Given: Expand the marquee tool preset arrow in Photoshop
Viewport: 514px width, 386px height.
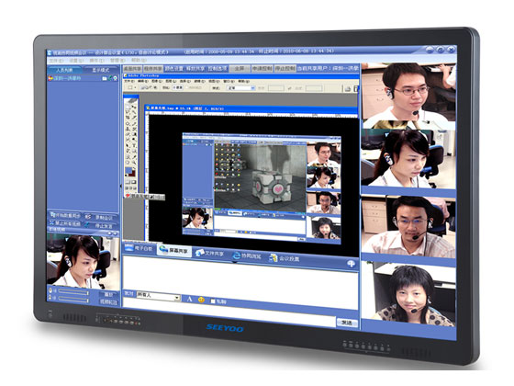Looking at the screenshot, I should point(136,87).
